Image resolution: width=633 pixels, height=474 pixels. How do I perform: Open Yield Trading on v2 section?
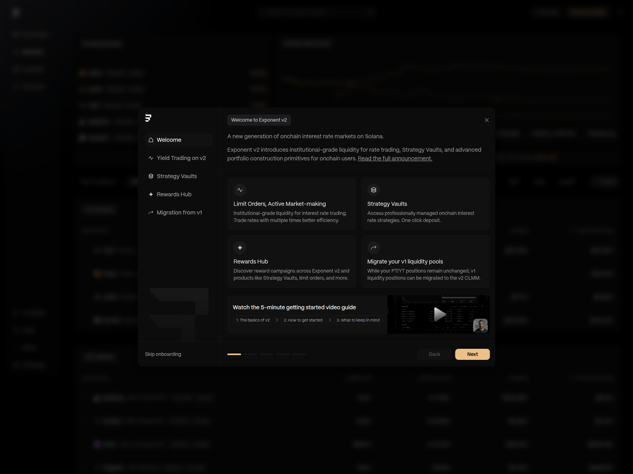(179, 158)
